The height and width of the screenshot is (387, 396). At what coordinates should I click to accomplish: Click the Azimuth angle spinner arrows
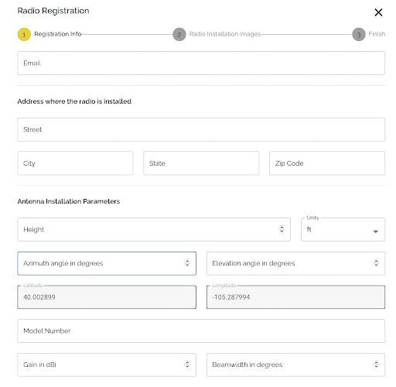[x=187, y=263]
